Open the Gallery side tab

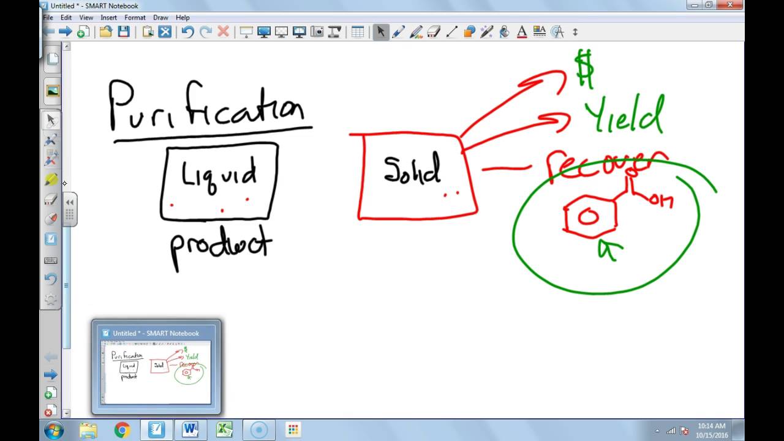pos(53,91)
